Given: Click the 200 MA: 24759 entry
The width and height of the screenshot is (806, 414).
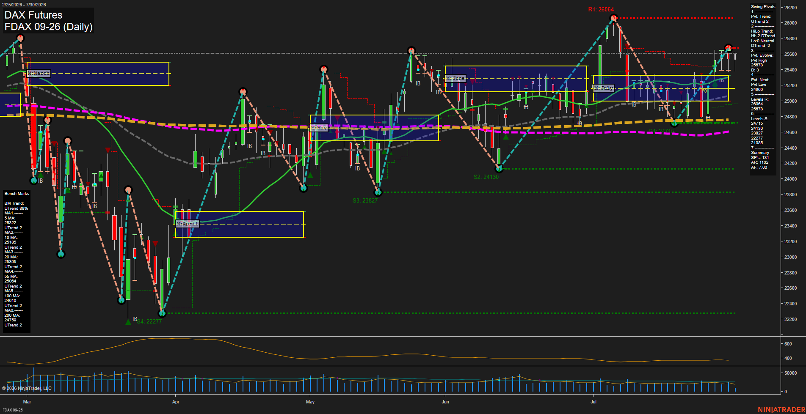Looking at the screenshot, I should point(12,318).
